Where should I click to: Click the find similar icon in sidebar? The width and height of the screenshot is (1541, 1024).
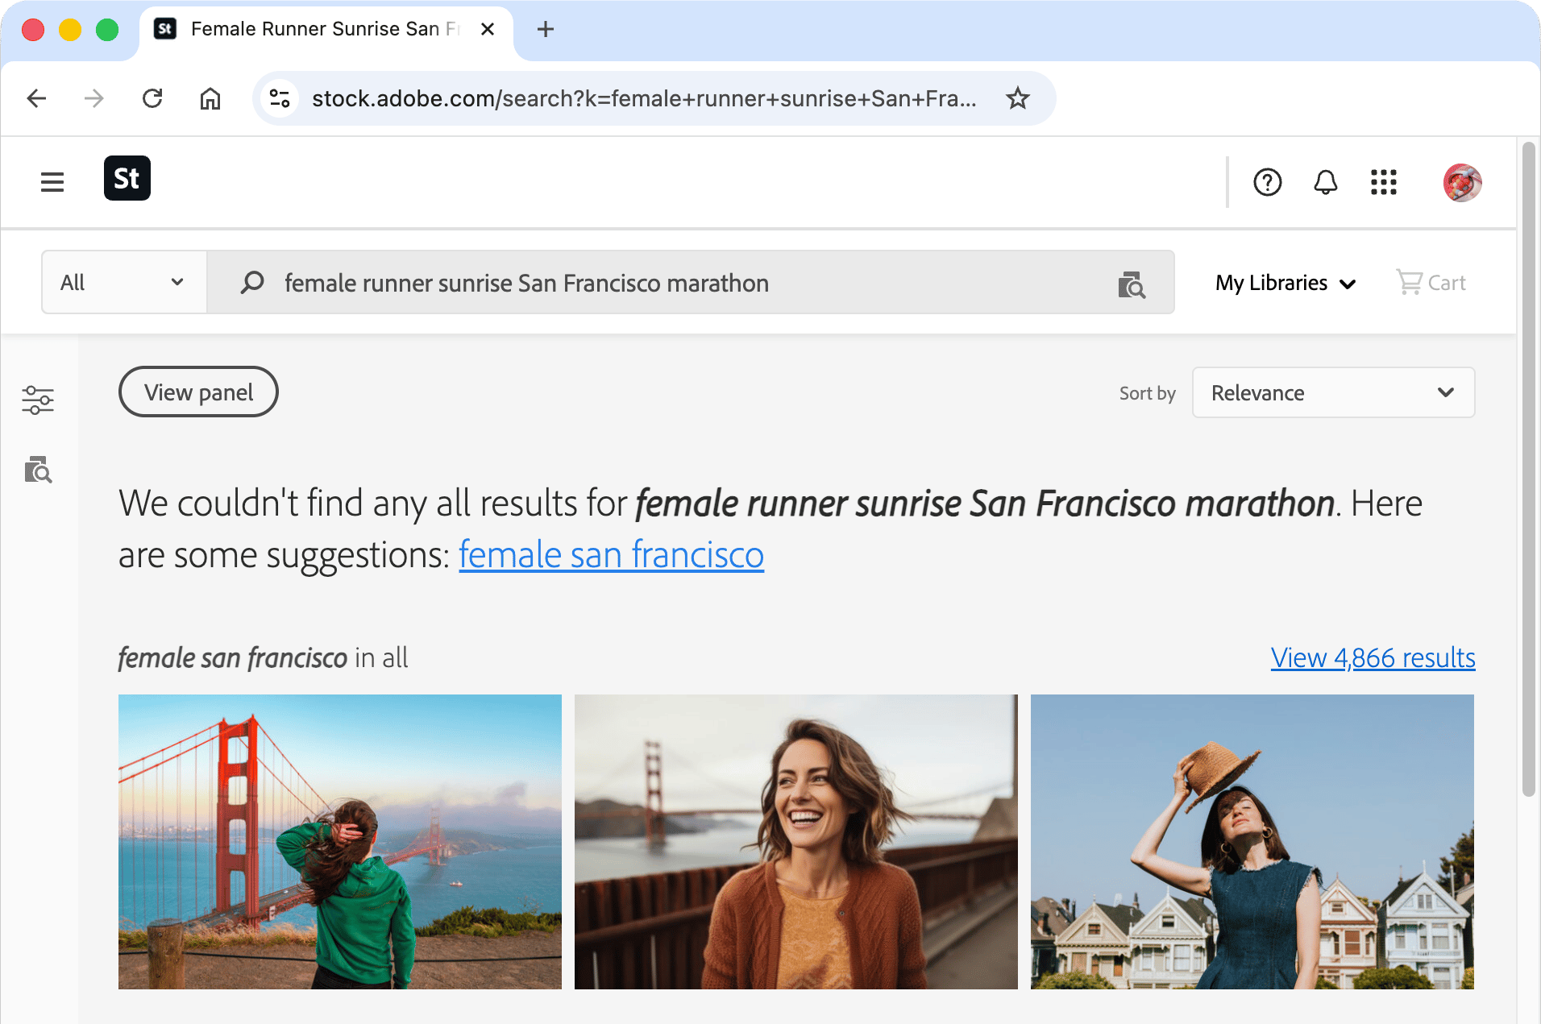coord(38,470)
